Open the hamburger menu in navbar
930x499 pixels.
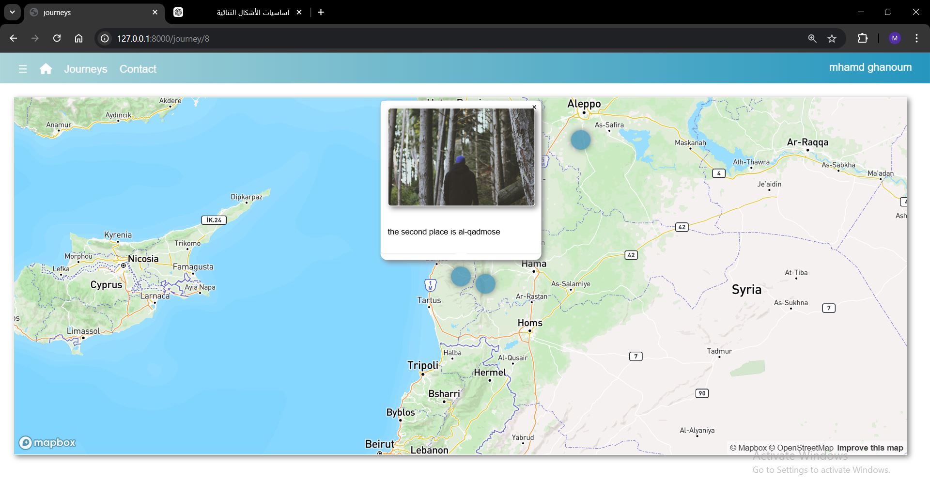pyautogui.click(x=23, y=69)
